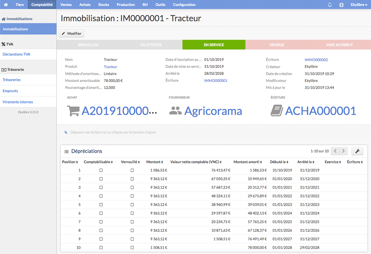
Task: Open journal entry IMMO000002
Action: 316,60
